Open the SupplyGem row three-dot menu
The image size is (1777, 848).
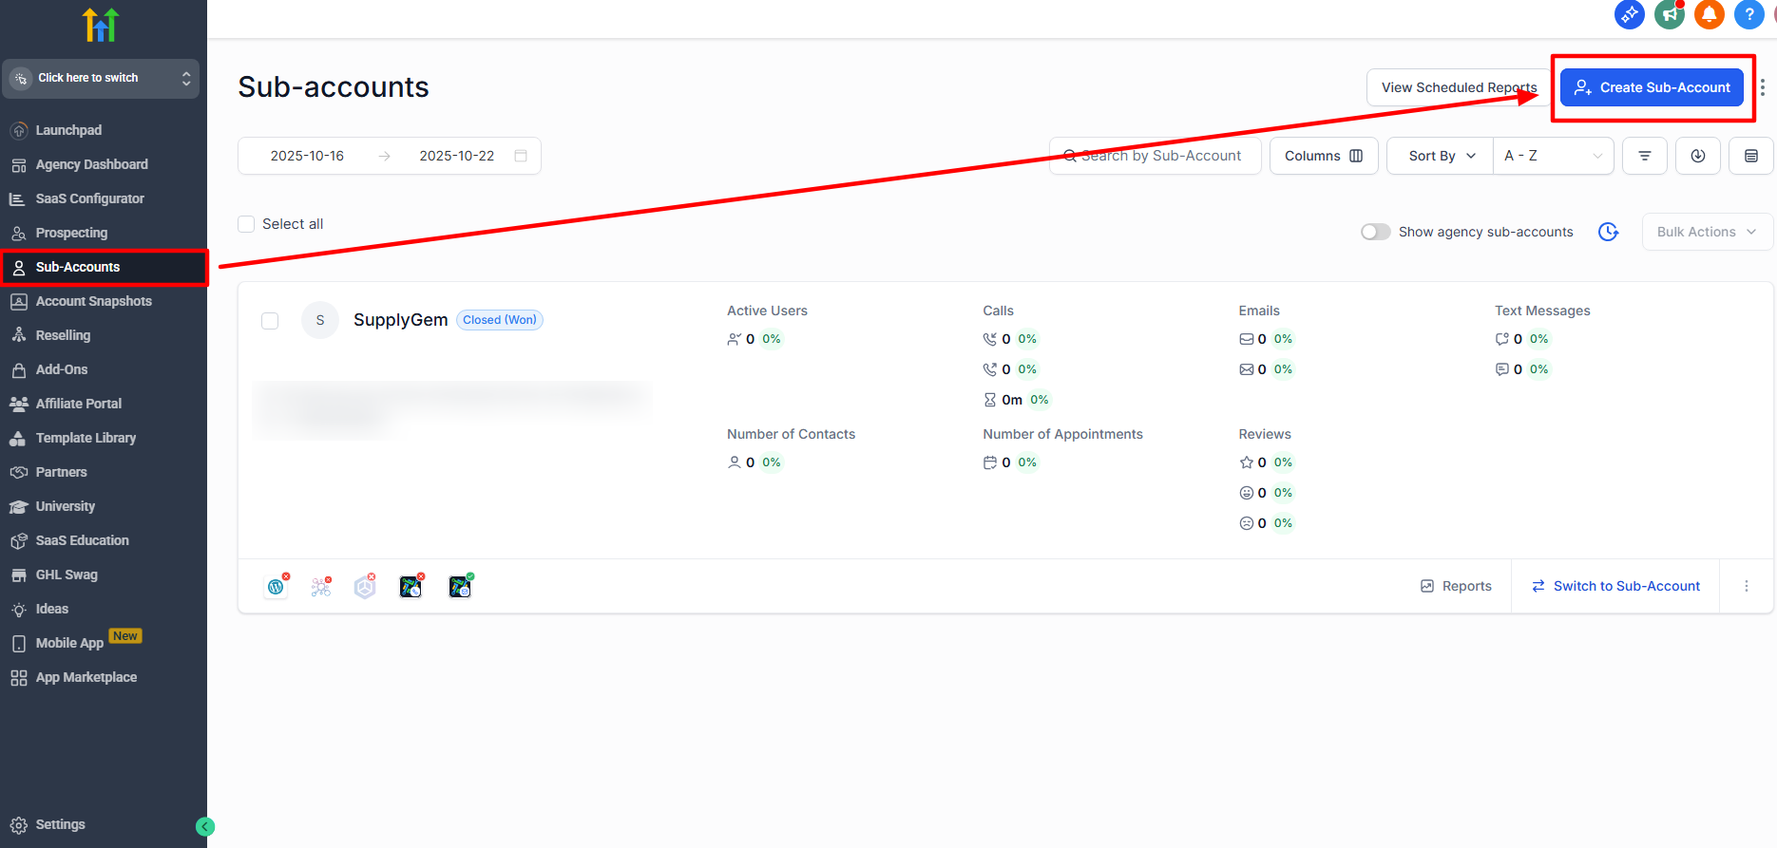(1747, 586)
